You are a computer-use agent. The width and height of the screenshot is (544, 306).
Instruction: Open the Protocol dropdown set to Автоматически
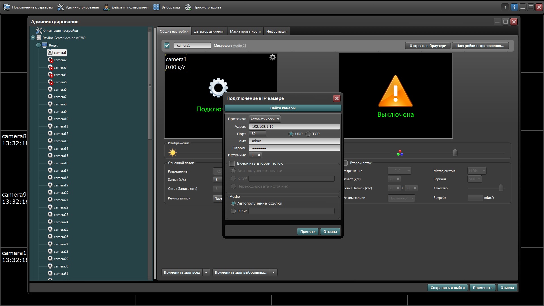pyautogui.click(x=265, y=119)
